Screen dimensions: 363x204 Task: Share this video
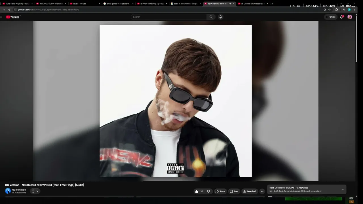(220, 191)
